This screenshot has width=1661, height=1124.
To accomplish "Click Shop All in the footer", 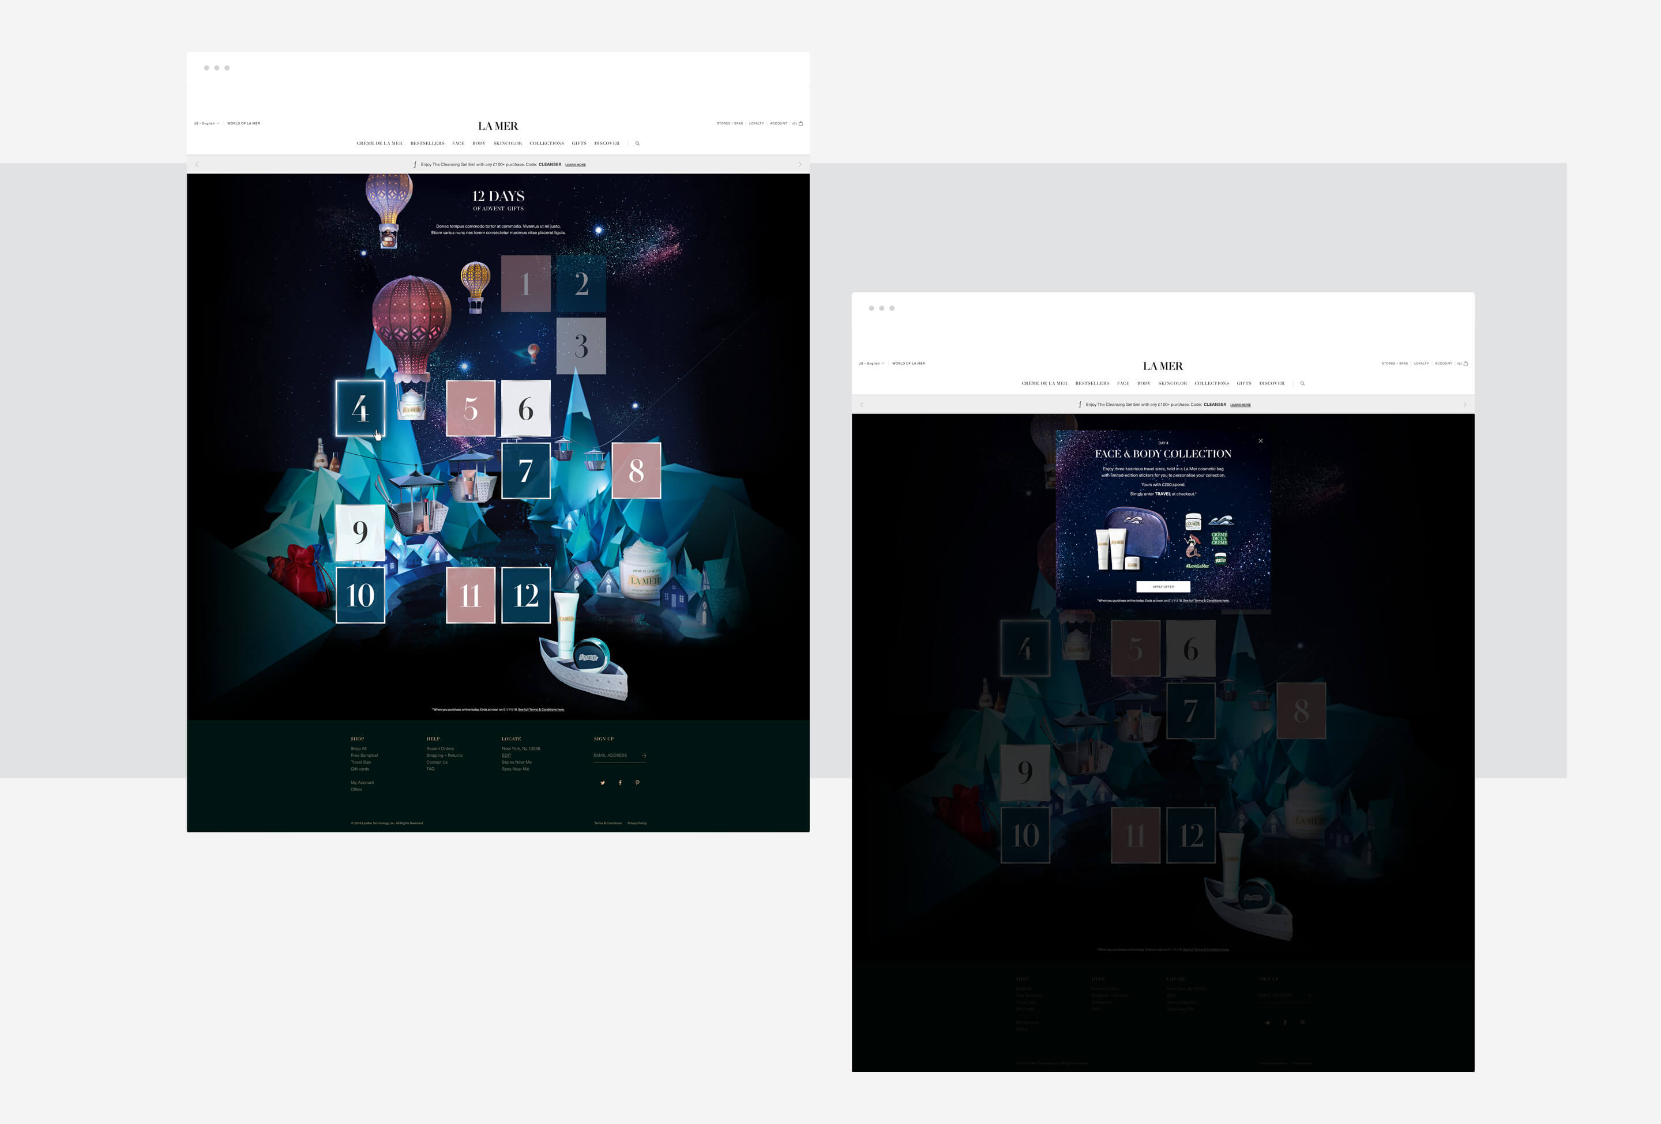I will 359,748.
